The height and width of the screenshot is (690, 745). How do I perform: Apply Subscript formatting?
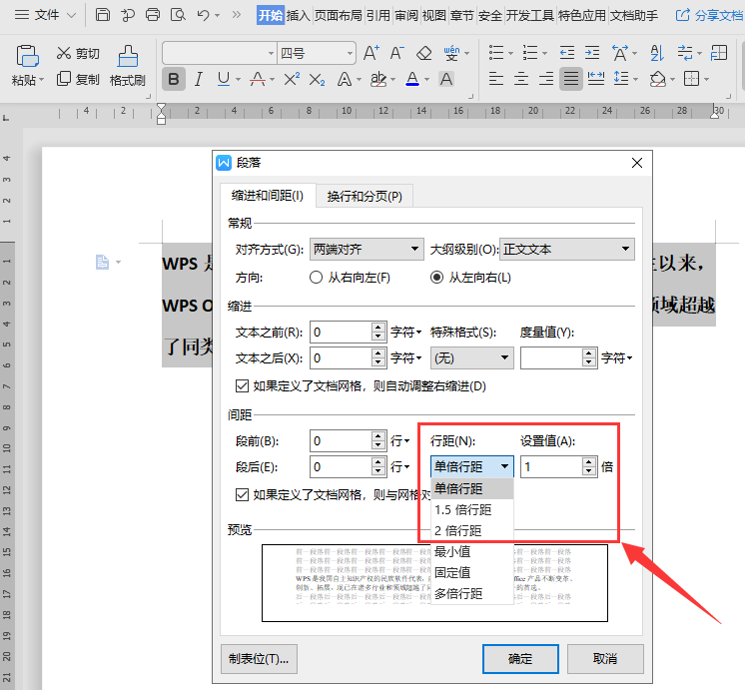(317, 80)
